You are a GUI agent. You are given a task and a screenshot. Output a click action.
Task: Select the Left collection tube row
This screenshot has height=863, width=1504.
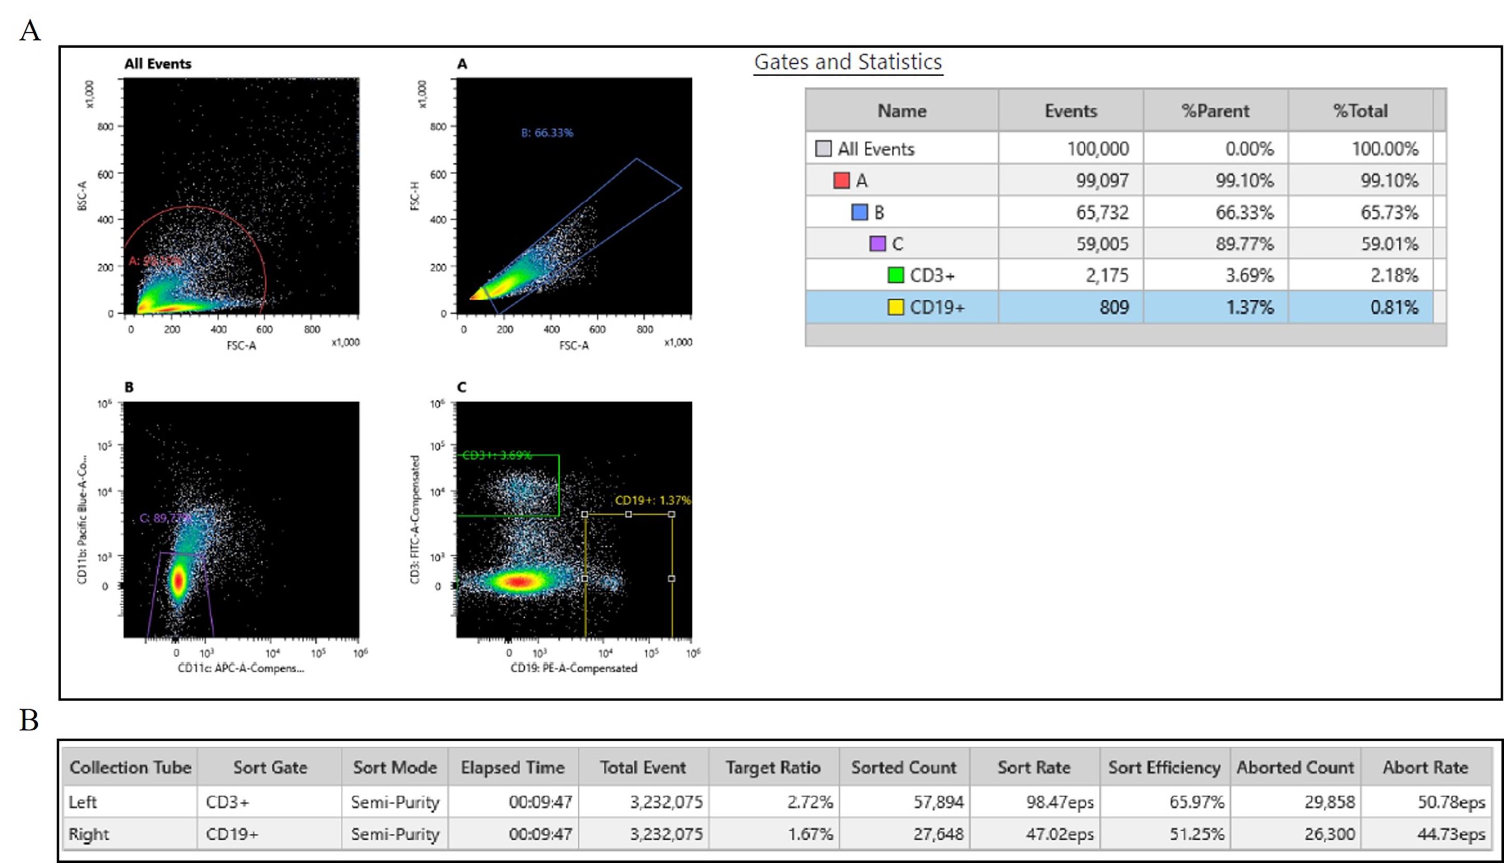[83, 802]
